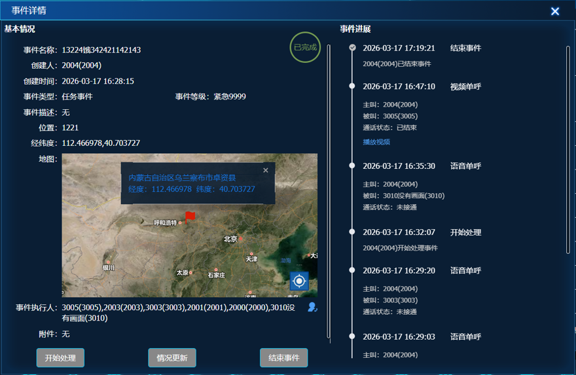Image resolution: width=576 pixels, height=375 pixels.
Task: Click the 事件进展 section heading
Action: coord(355,29)
